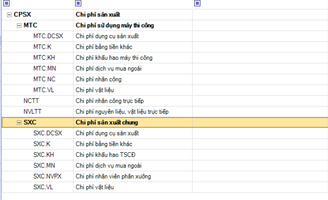
Task: Click the 'Chi phí nhân công' cell
Action: [99, 79]
